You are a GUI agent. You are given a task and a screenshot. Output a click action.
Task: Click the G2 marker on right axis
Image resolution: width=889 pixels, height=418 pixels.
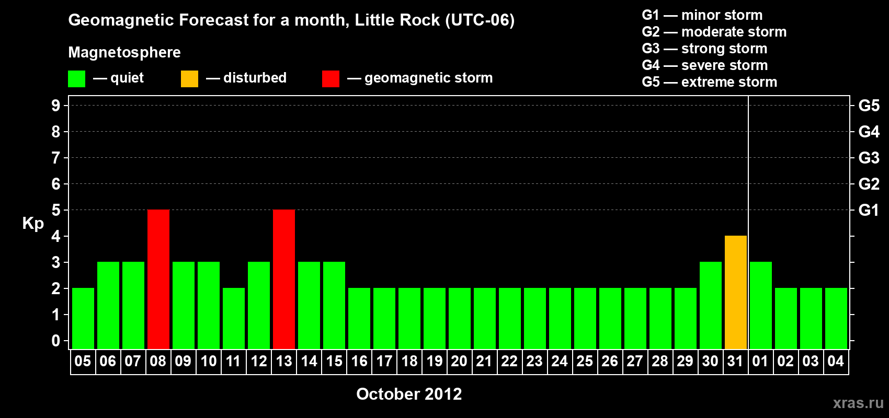coord(869,184)
